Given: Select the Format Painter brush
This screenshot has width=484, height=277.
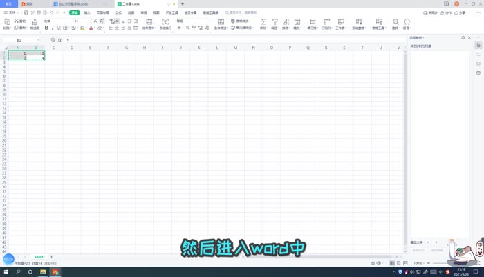Looking at the screenshot, I should (x=35, y=21).
